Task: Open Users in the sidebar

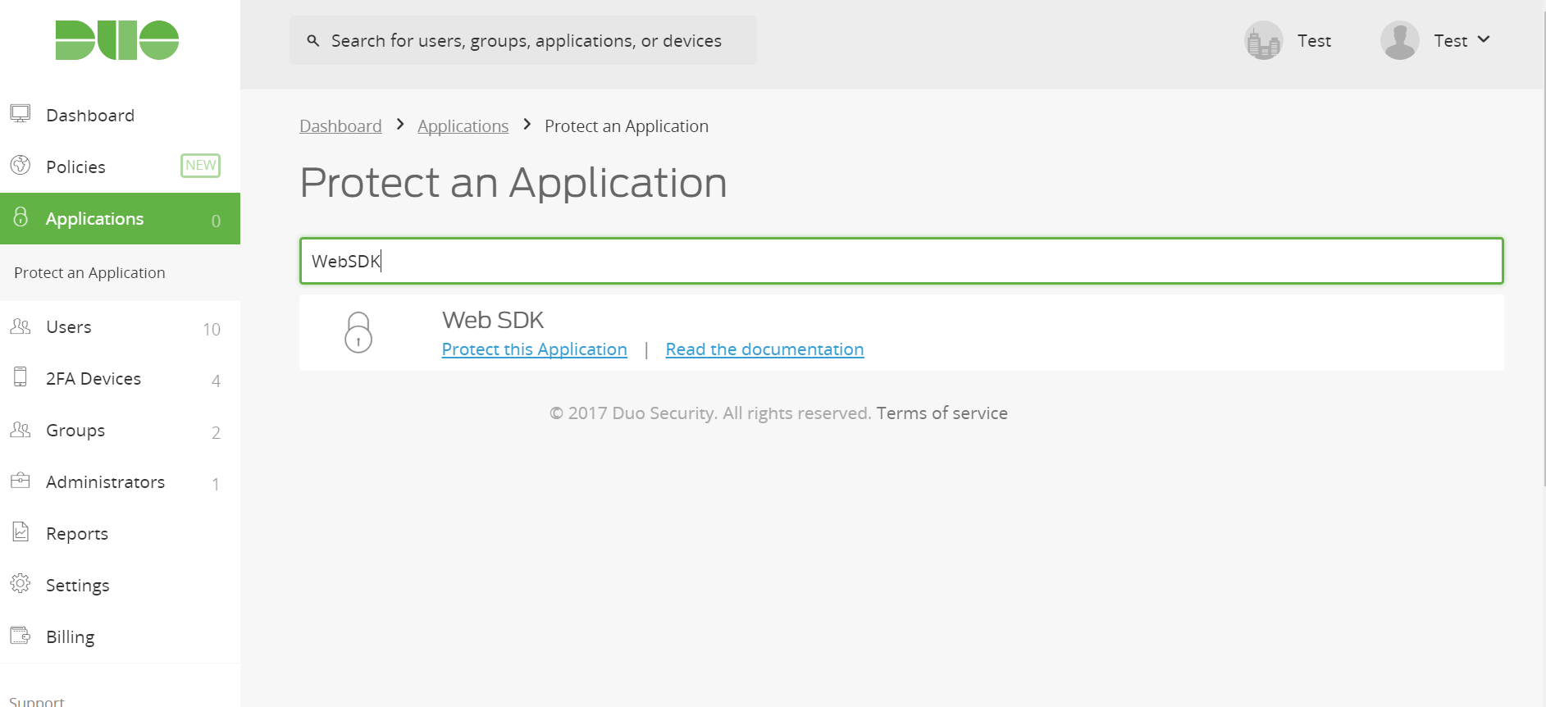Action: coord(69,327)
